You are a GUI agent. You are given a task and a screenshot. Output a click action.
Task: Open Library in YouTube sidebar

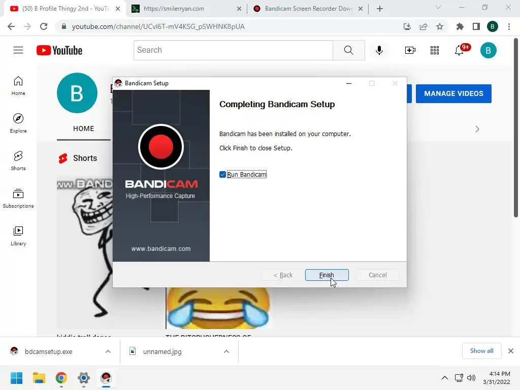tap(18, 236)
